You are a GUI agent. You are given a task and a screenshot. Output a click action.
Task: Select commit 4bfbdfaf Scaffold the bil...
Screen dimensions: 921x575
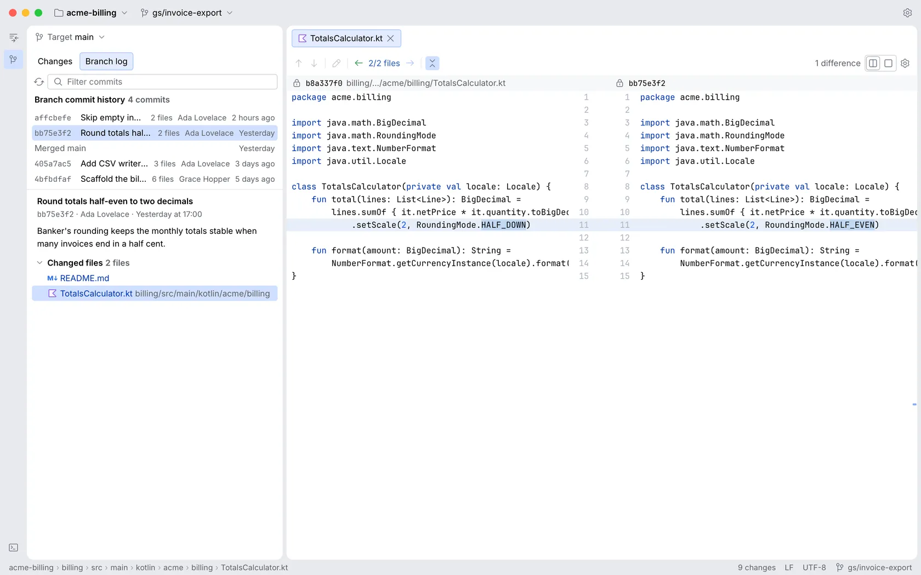pyautogui.click(x=155, y=179)
